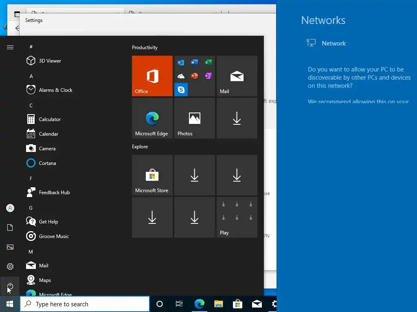Click the Power button in Start menu

[10, 286]
